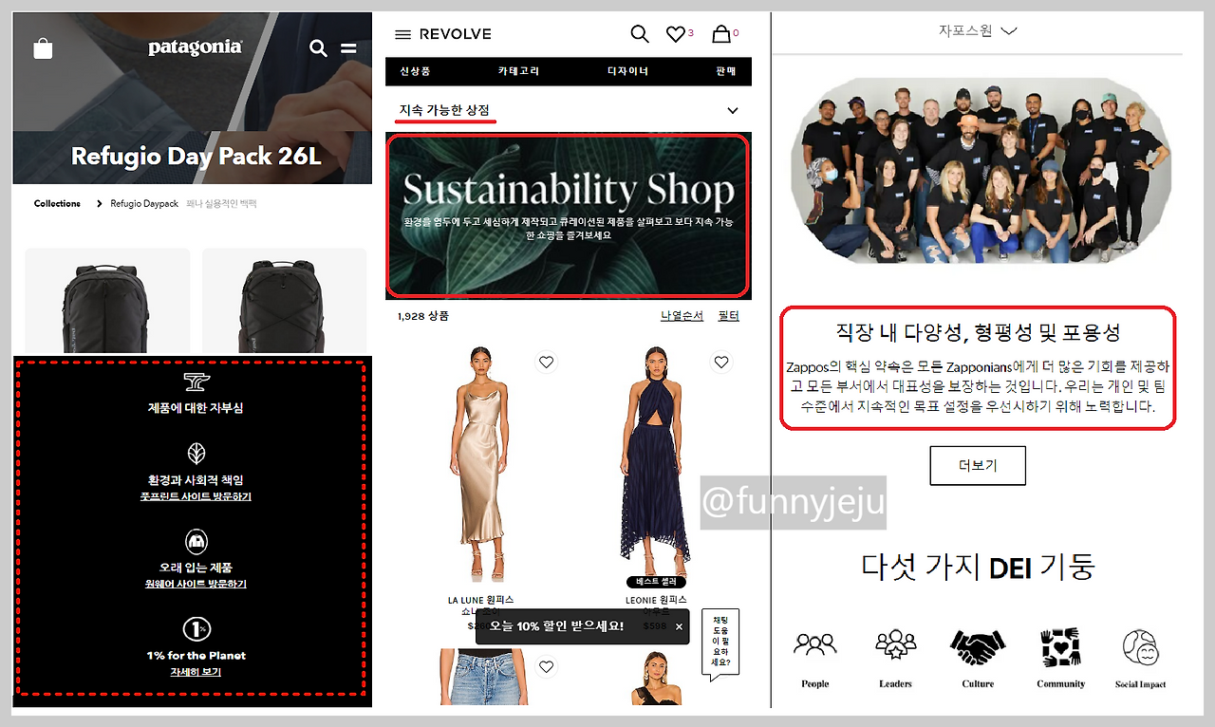Favorite the LEONIE dress with its heart
The width and height of the screenshot is (1215, 727).
721,362
